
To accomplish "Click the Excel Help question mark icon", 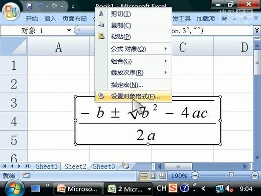I will pos(224,18).
